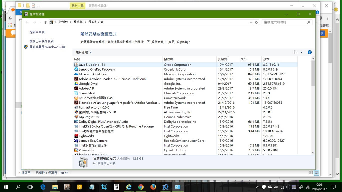Select the ScreenShot program icon
342x192 pixels.
click(76, 93)
